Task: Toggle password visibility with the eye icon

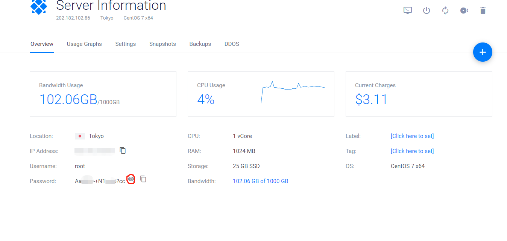Action: tap(130, 179)
